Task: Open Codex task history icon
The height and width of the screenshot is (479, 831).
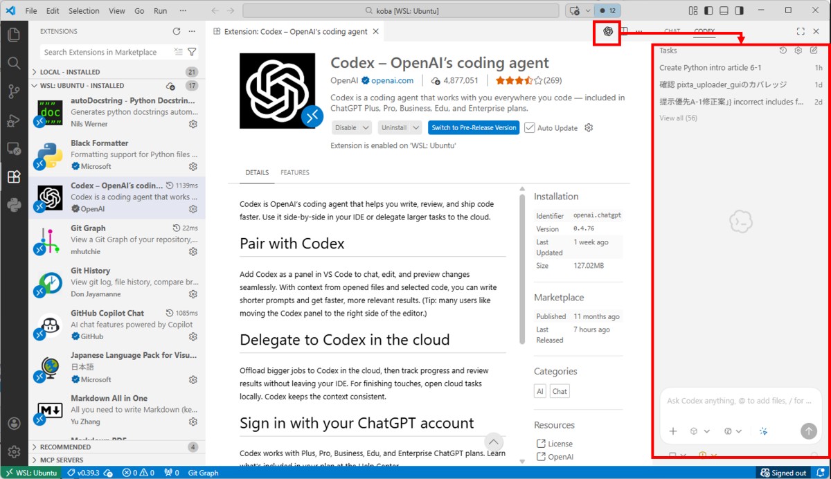Action: (x=783, y=51)
